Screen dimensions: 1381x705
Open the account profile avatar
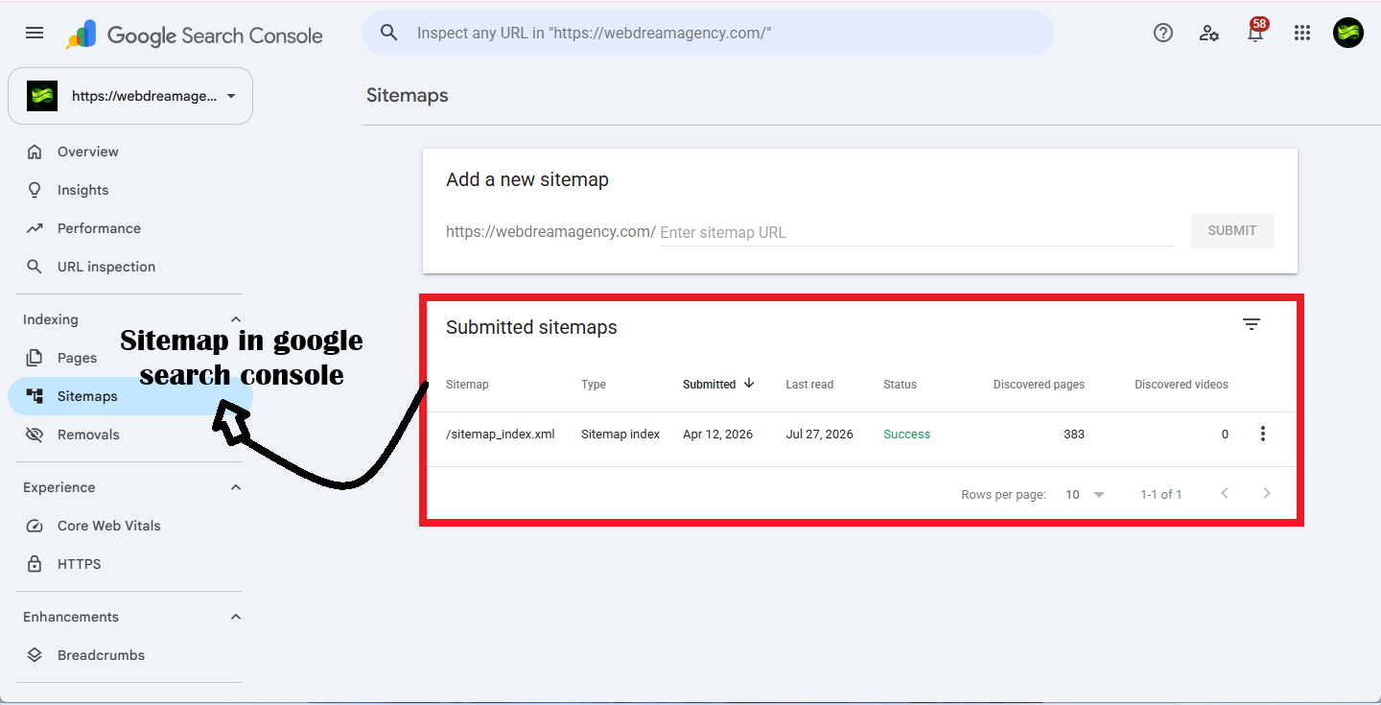pyautogui.click(x=1348, y=33)
